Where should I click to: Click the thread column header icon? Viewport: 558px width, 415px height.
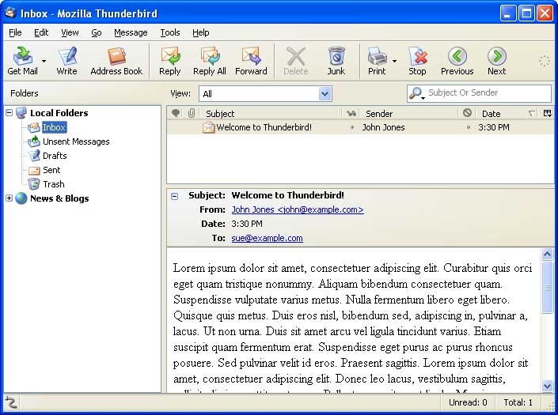tap(176, 113)
